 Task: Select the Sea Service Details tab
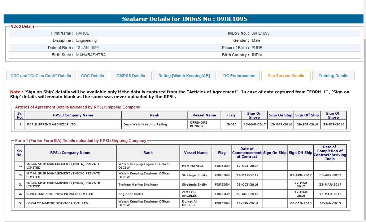tap(286, 76)
